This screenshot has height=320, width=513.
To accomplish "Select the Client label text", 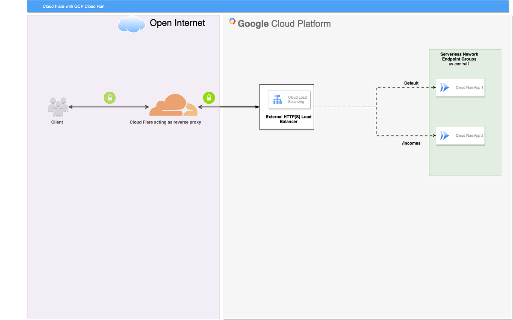I will (57, 122).
